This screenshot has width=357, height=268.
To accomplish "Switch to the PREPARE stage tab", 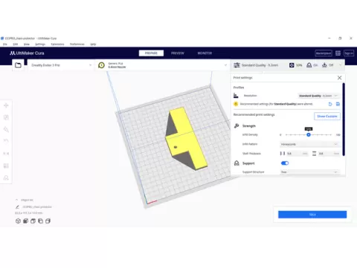I will [x=151, y=53].
